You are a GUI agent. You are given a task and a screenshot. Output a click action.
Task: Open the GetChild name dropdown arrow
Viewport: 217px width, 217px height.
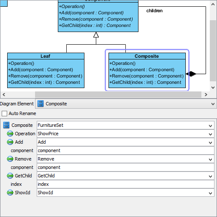tap(210, 176)
